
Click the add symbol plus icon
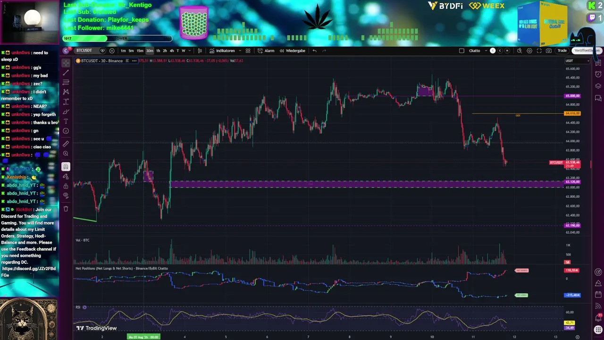[x=112, y=51]
